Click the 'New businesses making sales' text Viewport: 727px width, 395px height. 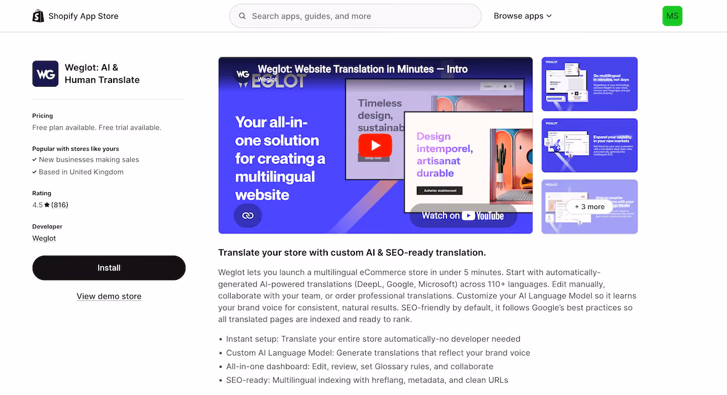(89, 160)
